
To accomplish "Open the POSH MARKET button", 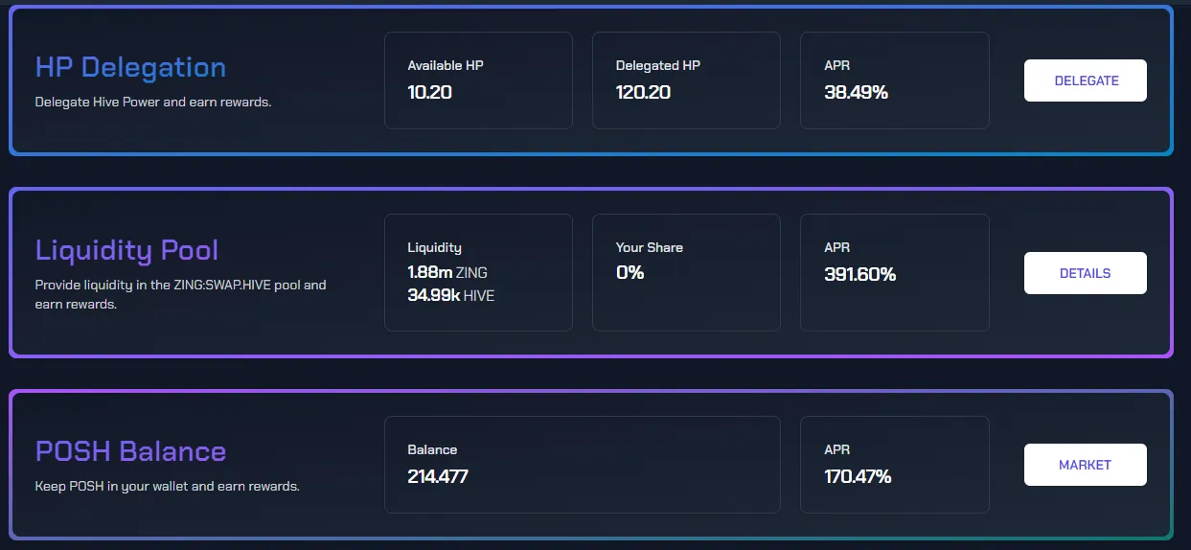I will (x=1085, y=465).
